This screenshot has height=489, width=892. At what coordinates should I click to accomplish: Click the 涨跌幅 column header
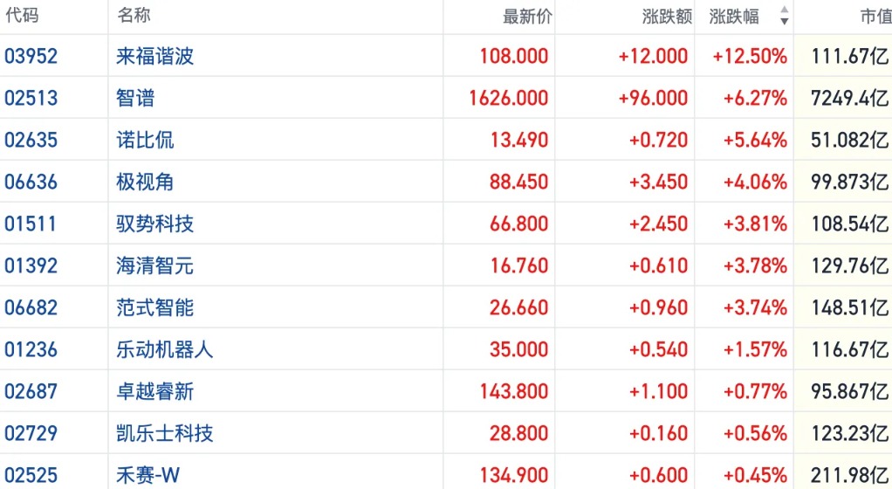pyautogui.click(x=734, y=17)
